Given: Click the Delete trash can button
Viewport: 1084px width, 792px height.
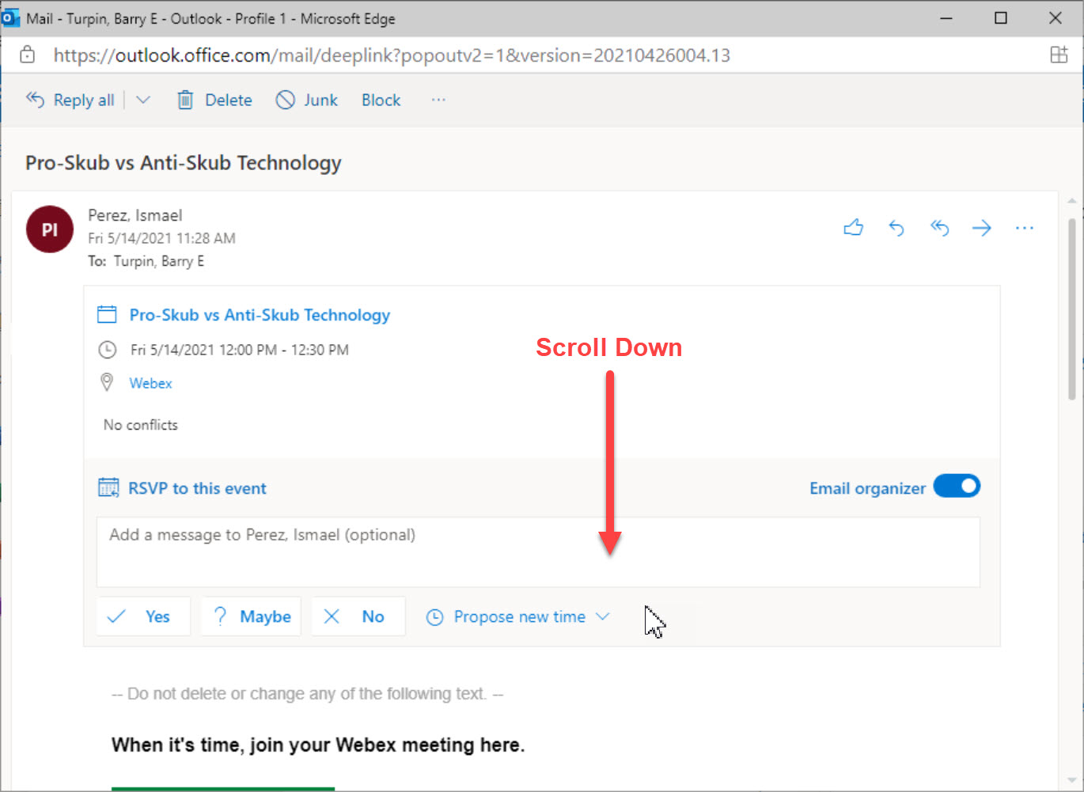Looking at the screenshot, I should (214, 100).
